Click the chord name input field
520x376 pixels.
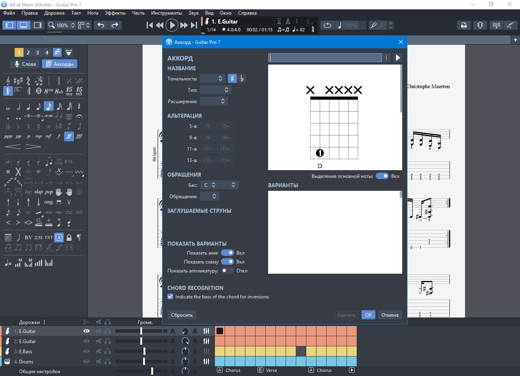coord(325,58)
